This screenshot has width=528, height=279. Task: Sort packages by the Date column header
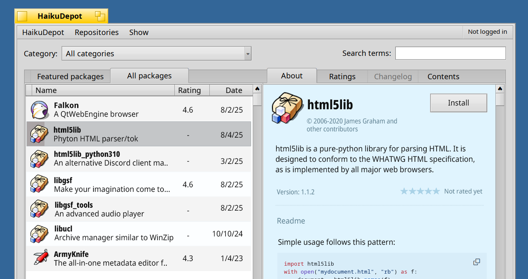pos(231,90)
